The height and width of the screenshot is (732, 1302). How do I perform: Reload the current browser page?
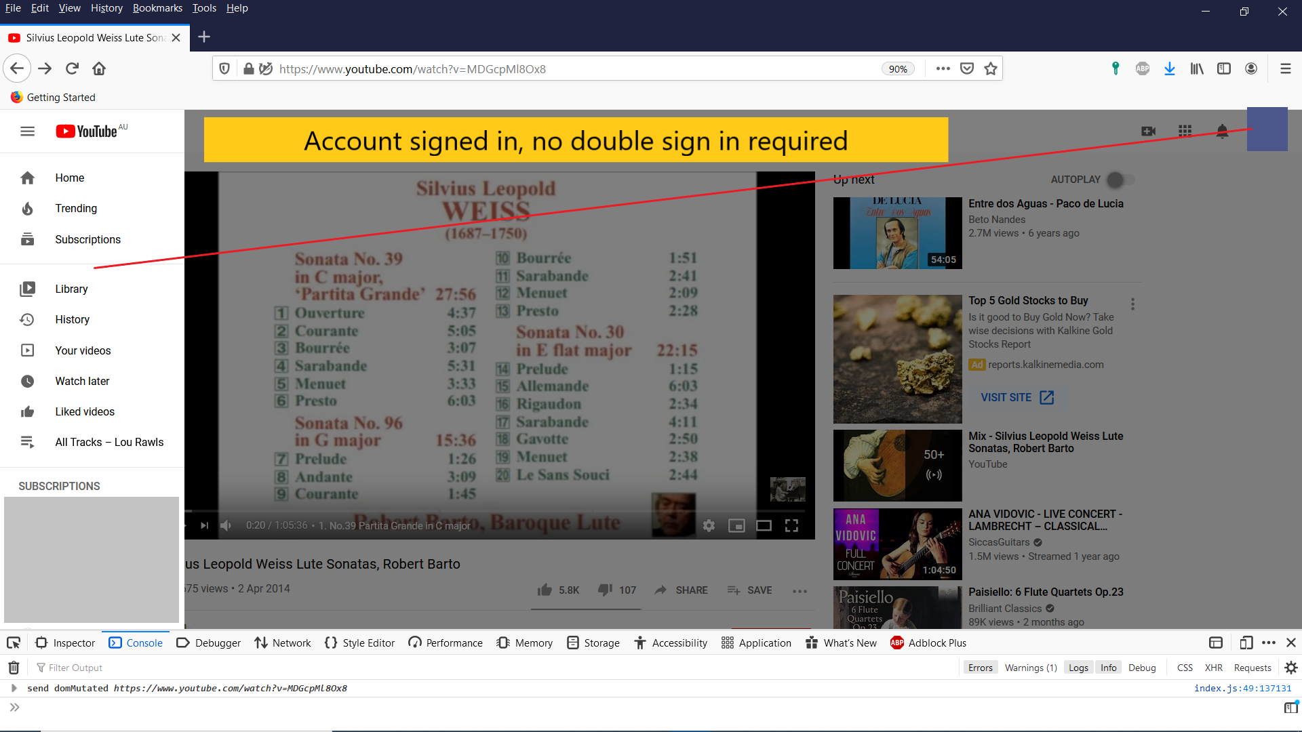(72, 68)
